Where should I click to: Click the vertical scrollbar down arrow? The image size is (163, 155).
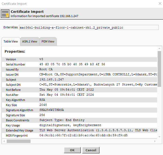point(159,137)
